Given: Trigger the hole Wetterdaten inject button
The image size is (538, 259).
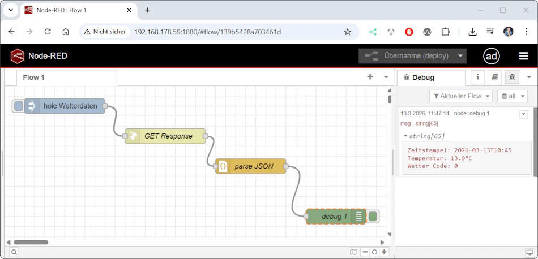Looking at the screenshot, I should click(18, 106).
